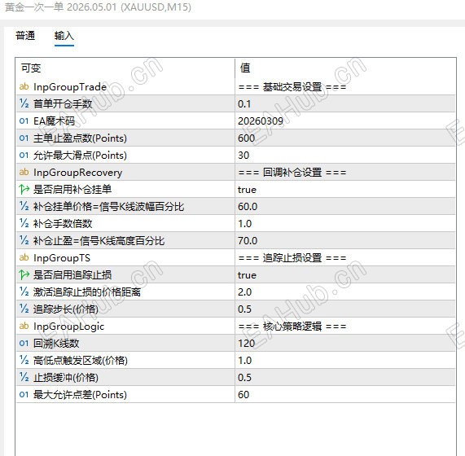Select the InpGroupTrade row label
This screenshot has width=465, height=456.
coord(70,87)
